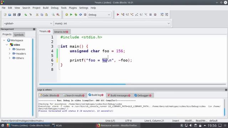
Task: Stop the debugger
Action: pyautogui.click(x=155, y=15)
